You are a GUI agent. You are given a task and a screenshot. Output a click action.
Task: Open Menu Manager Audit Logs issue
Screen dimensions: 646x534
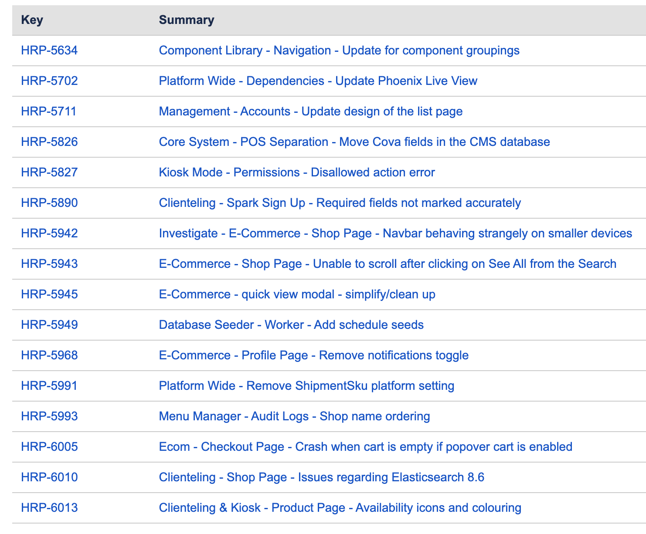click(294, 416)
